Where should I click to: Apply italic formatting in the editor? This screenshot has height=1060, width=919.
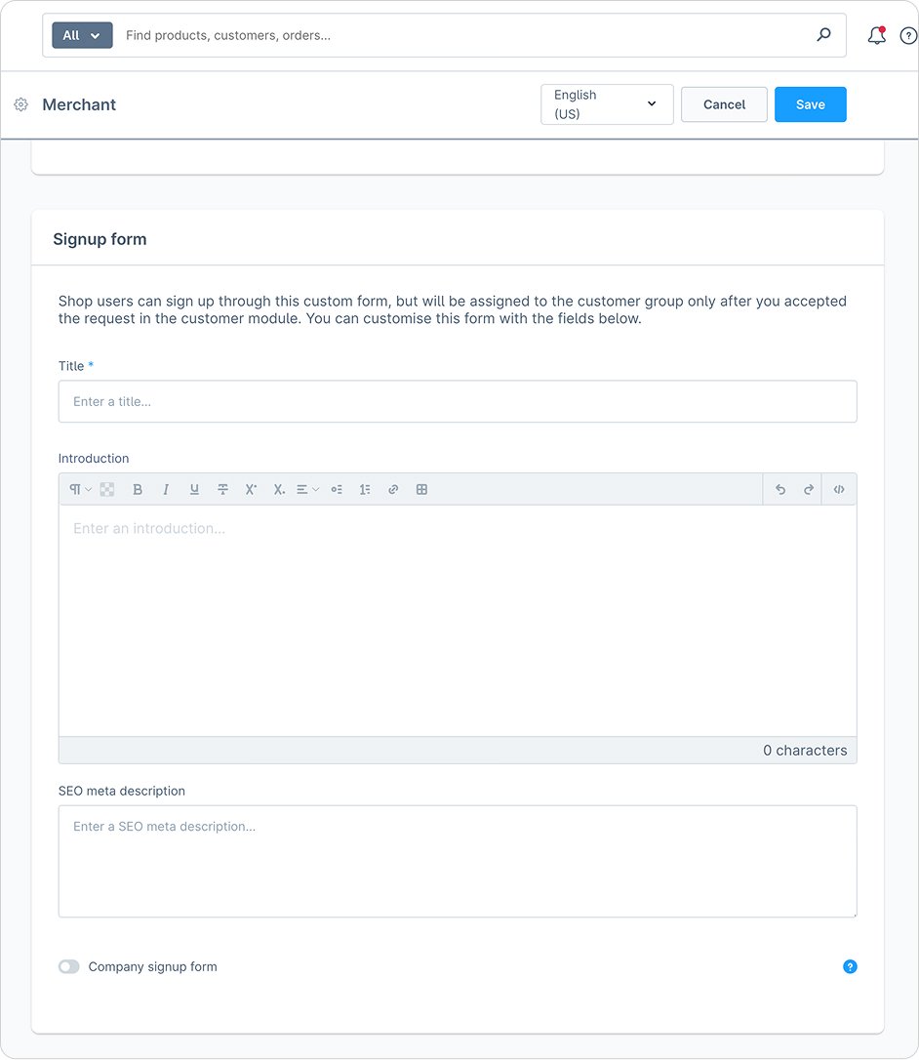pos(166,490)
